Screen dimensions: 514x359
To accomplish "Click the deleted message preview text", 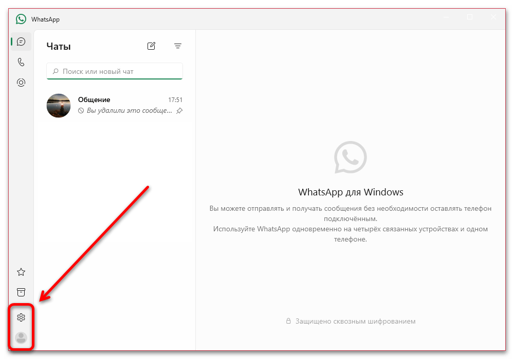I will point(129,110).
